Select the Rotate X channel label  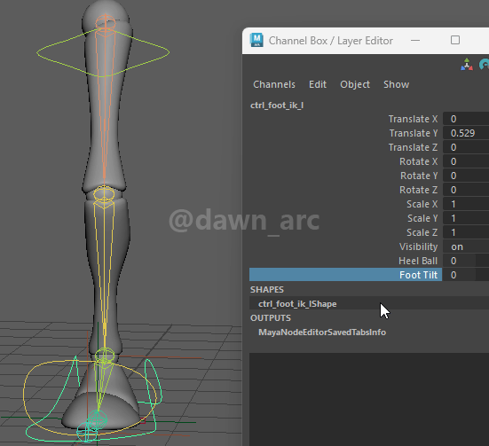[419, 161]
